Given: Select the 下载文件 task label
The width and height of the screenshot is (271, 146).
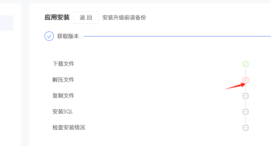Looking at the screenshot, I should pyautogui.click(x=63, y=64).
